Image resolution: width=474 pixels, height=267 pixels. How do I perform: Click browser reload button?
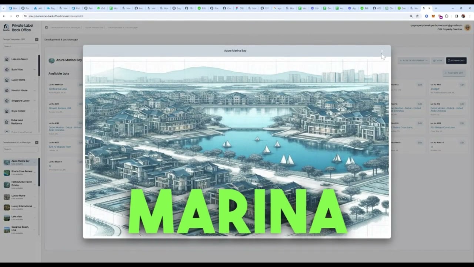tap(18, 16)
